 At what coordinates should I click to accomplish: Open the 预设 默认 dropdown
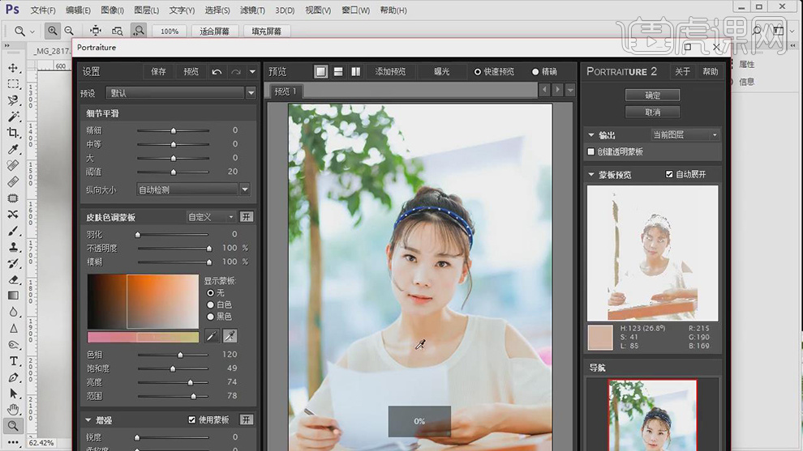[x=181, y=93]
